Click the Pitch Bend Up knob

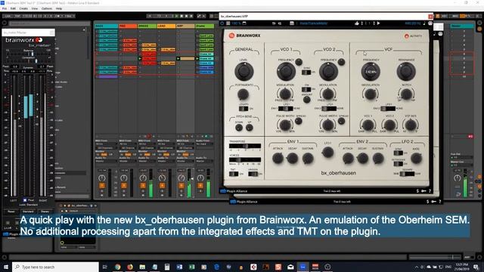click(250, 128)
